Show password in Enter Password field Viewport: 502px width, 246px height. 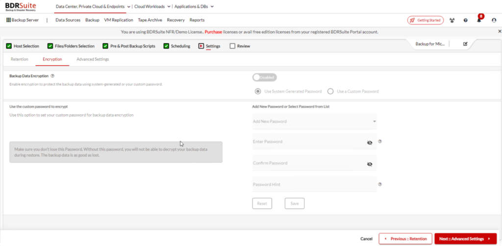pos(370,143)
